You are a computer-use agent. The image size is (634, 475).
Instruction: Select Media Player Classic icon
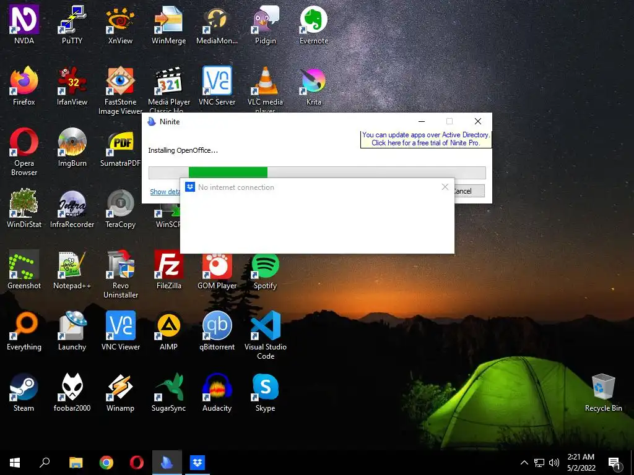[168, 89]
